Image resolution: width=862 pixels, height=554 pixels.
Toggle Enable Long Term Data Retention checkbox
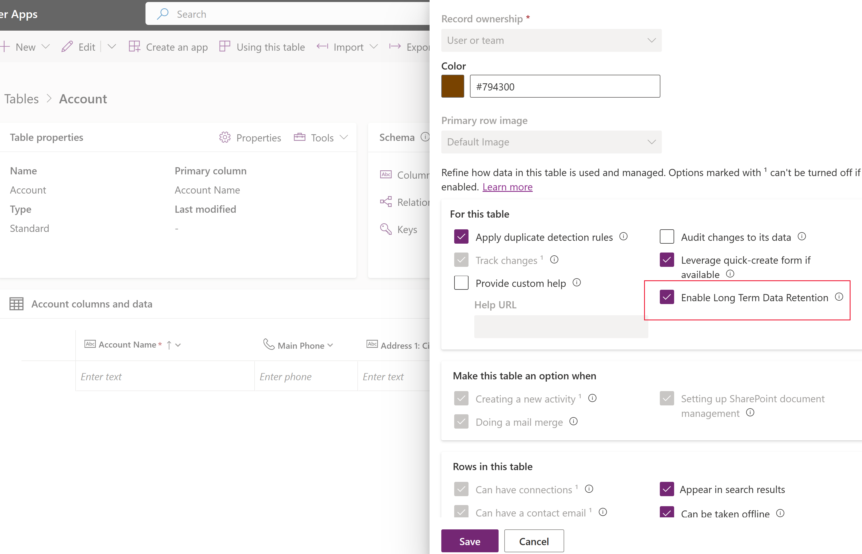[667, 297]
